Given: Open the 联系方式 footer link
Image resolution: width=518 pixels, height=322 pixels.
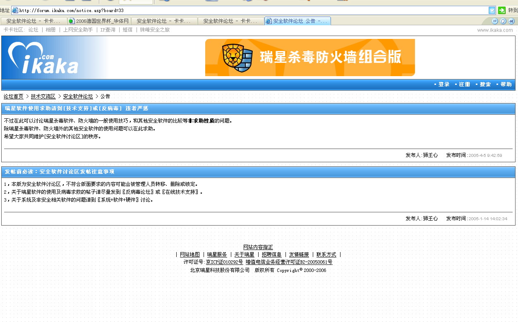Looking at the screenshot, I should pos(326,255).
